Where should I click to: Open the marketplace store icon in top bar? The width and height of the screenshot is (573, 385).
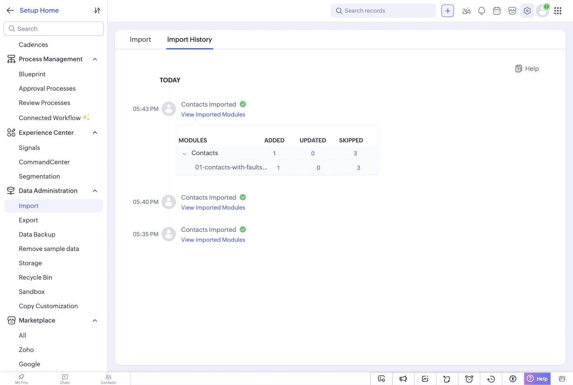click(512, 11)
